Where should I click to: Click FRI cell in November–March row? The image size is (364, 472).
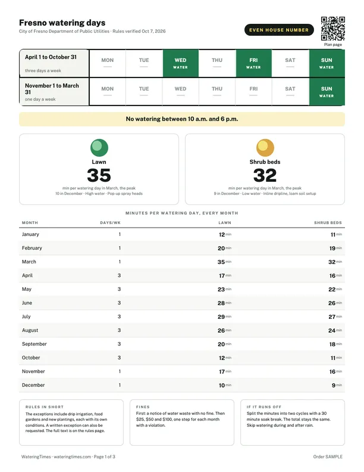click(253, 92)
